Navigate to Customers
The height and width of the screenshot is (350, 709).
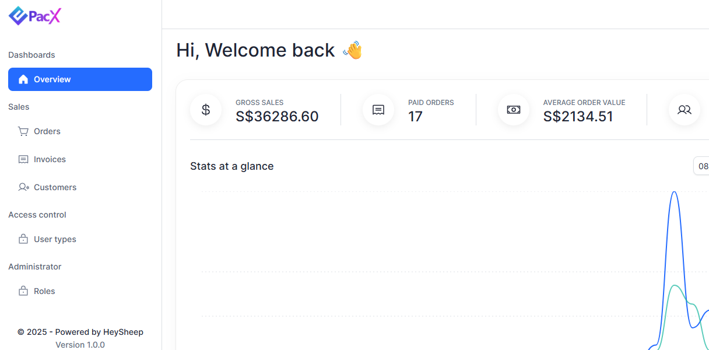click(x=55, y=187)
